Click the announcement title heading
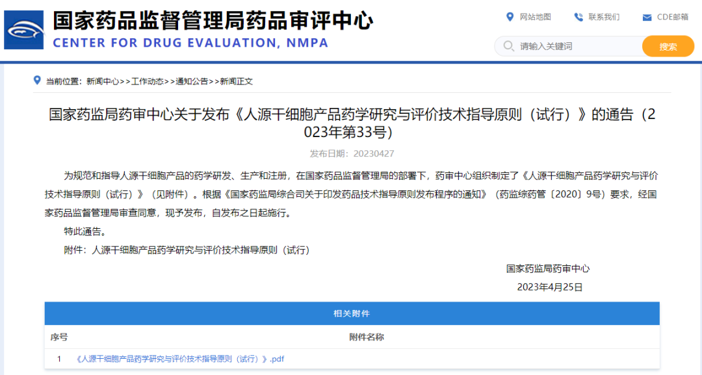702x375 pixels. (351, 118)
